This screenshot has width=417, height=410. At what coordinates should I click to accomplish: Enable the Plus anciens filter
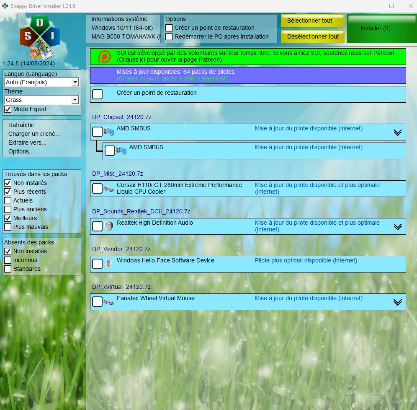(8, 209)
